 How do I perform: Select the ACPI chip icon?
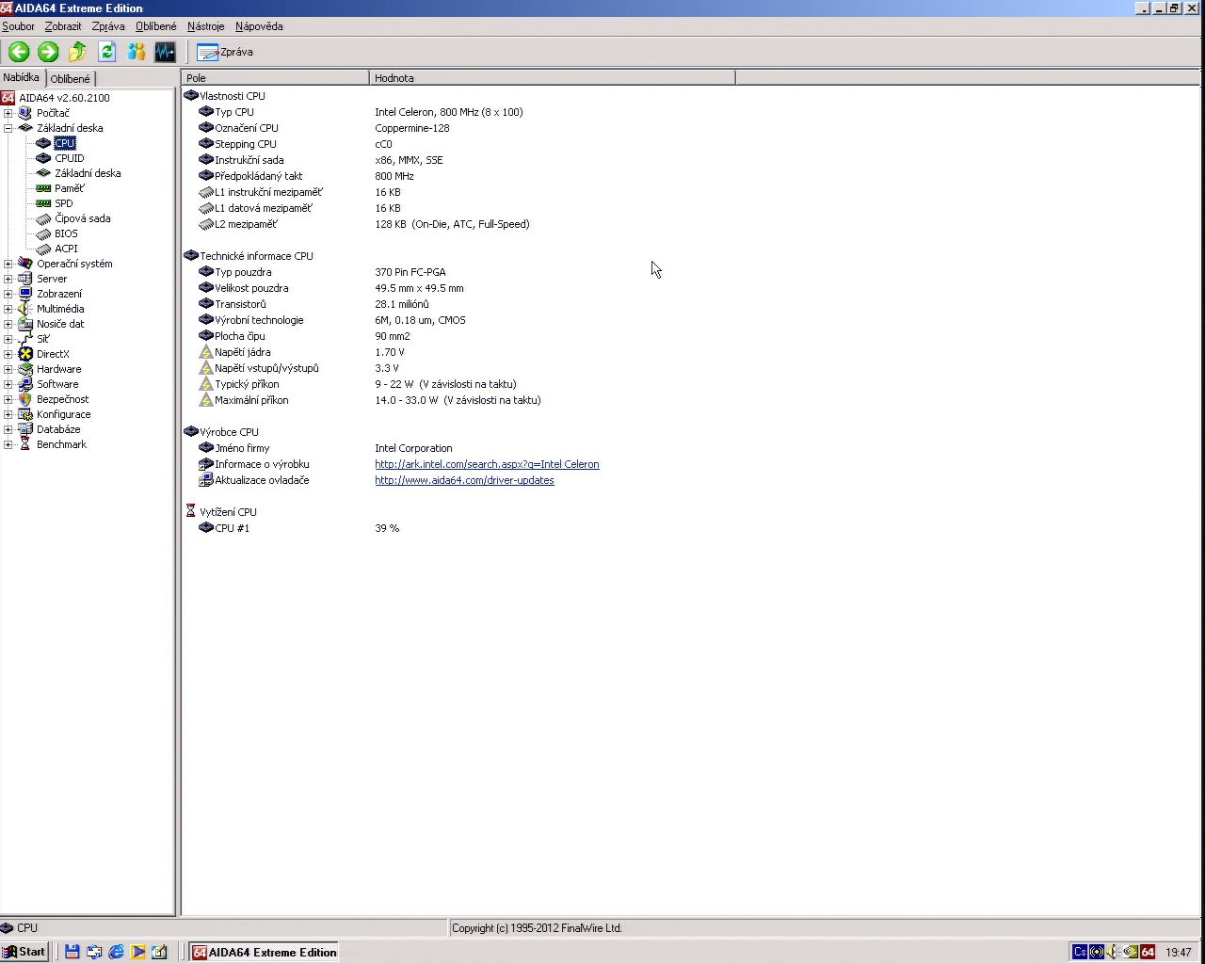click(43, 249)
